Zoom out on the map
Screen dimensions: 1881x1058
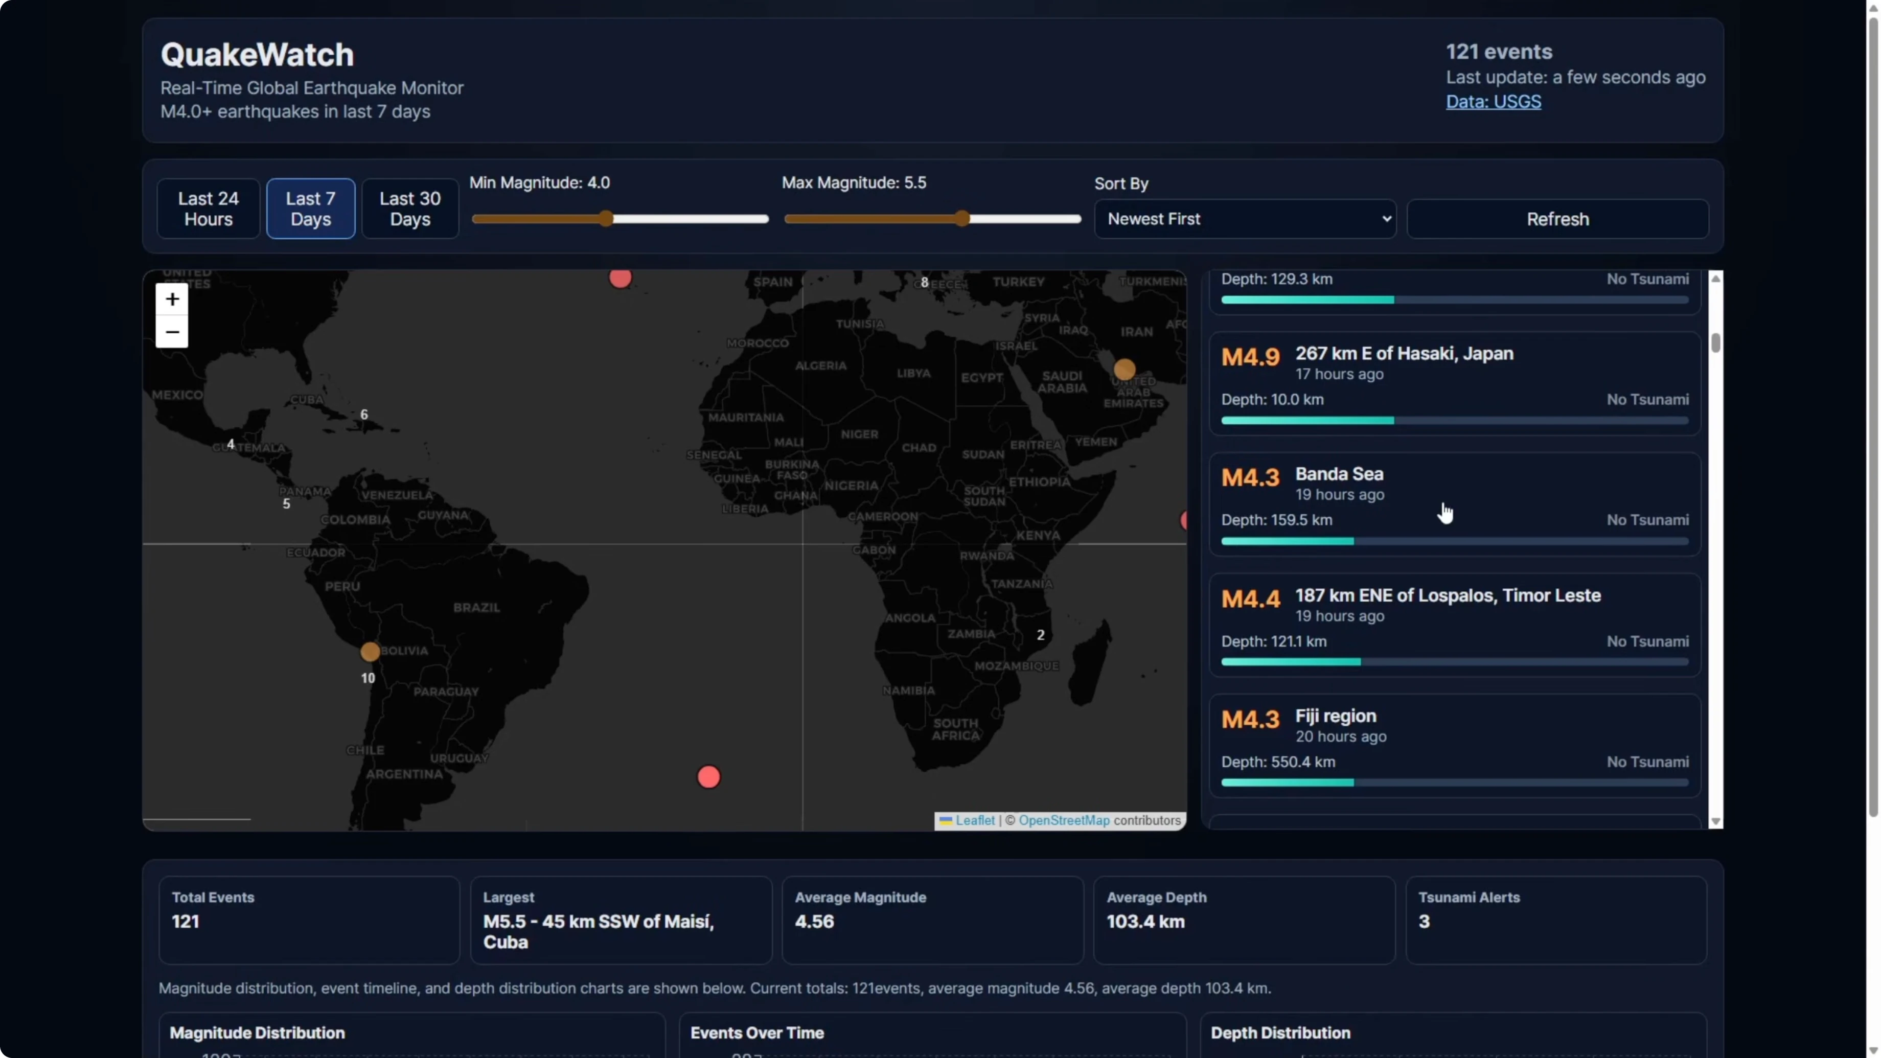coord(172,332)
